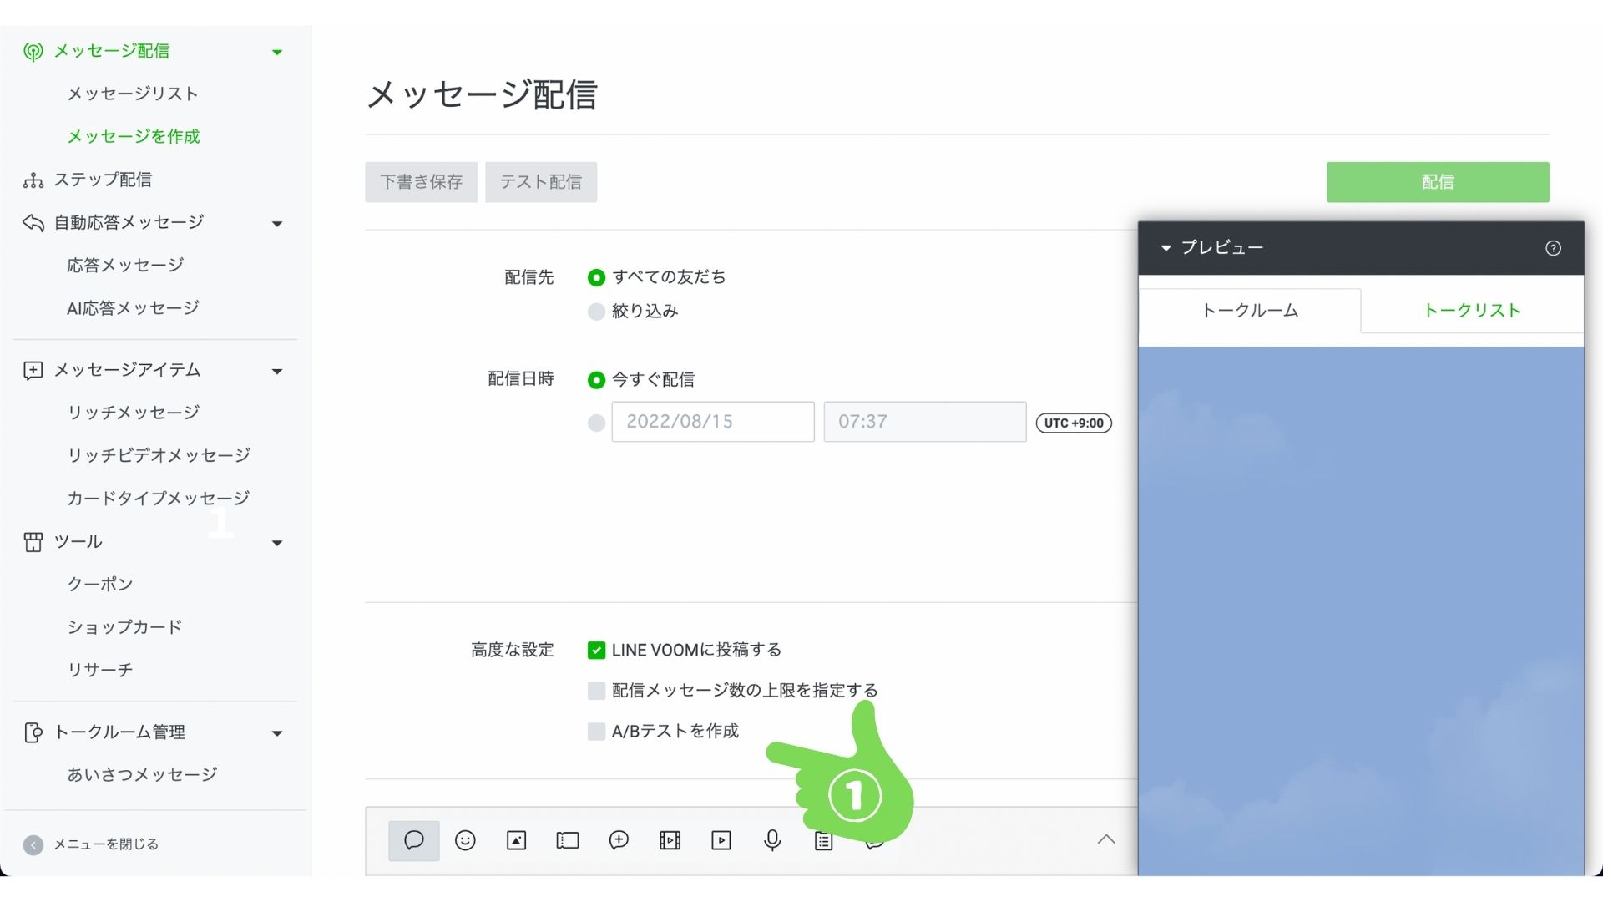Click the video play icon
Image resolution: width=1603 pixels, height=902 pixels.
721,840
